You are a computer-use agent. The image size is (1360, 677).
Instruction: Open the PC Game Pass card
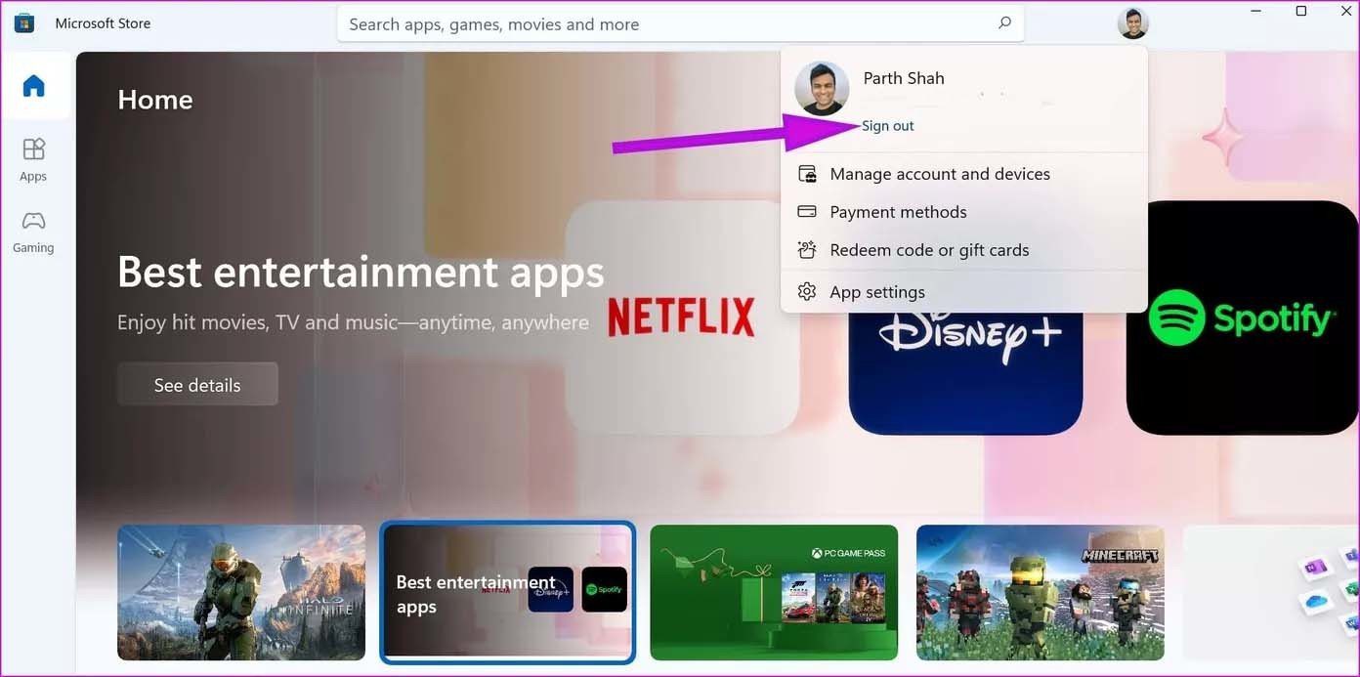[x=774, y=592]
